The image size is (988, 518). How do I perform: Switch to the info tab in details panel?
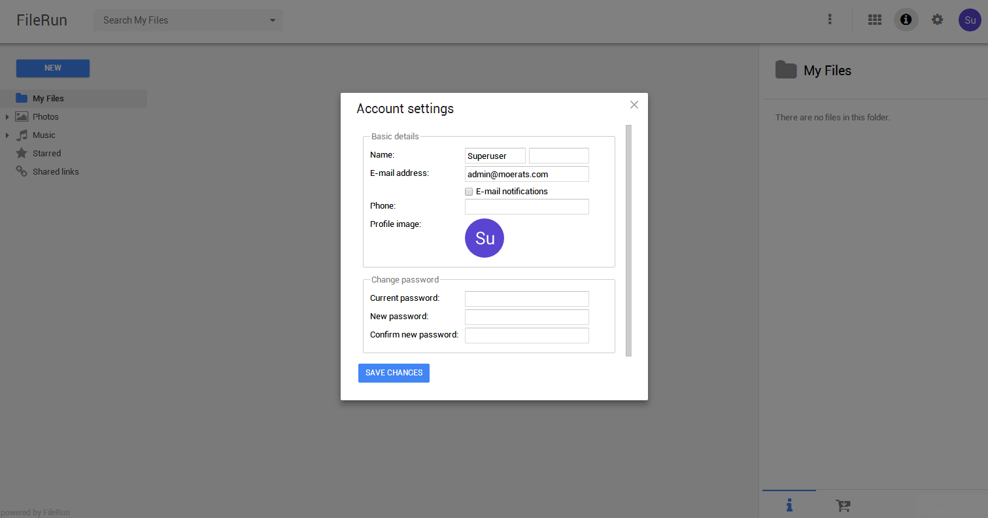pos(789,504)
